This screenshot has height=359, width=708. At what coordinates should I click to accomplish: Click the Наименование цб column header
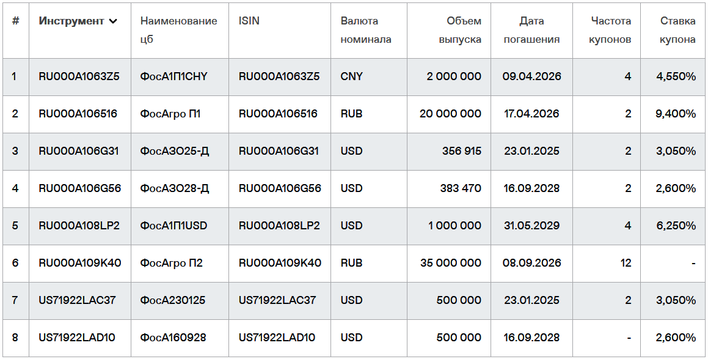point(179,30)
